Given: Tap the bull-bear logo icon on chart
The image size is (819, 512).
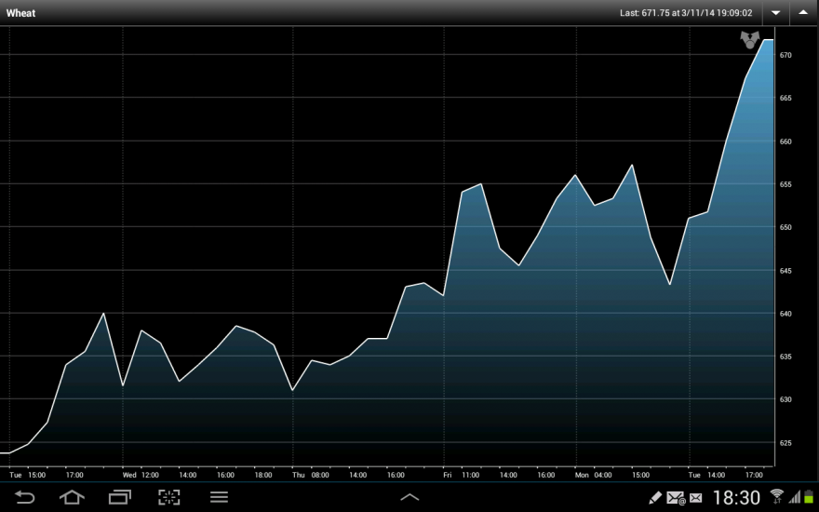Looking at the screenshot, I should pos(749,40).
